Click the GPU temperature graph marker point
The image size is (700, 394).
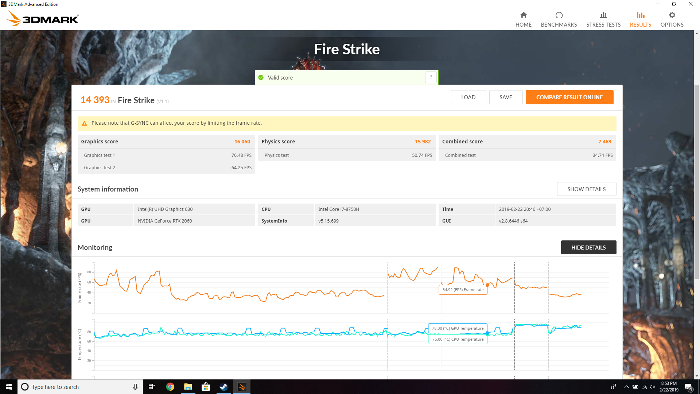[487, 333]
